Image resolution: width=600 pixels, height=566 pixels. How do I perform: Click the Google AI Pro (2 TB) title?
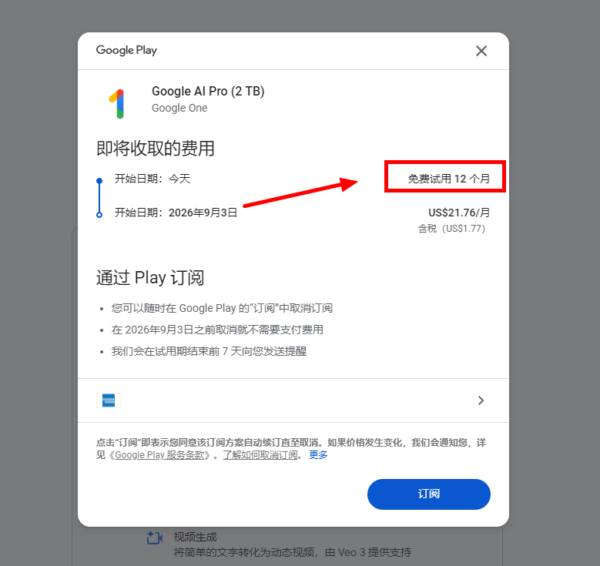point(208,91)
